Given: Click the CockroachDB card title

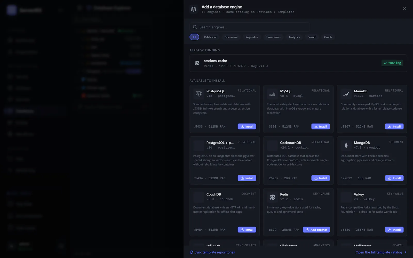Looking at the screenshot, I should pos(290,143).
